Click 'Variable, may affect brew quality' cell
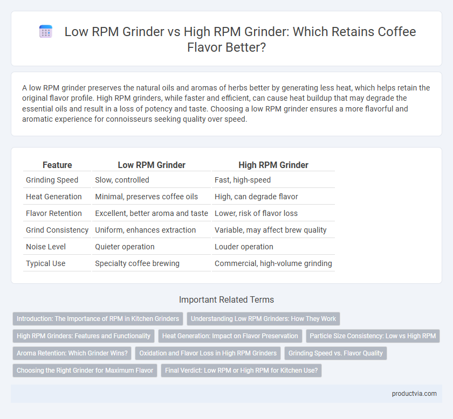This screenshot has width=453, height=419. pyautogui.click(x=270, y=230)
